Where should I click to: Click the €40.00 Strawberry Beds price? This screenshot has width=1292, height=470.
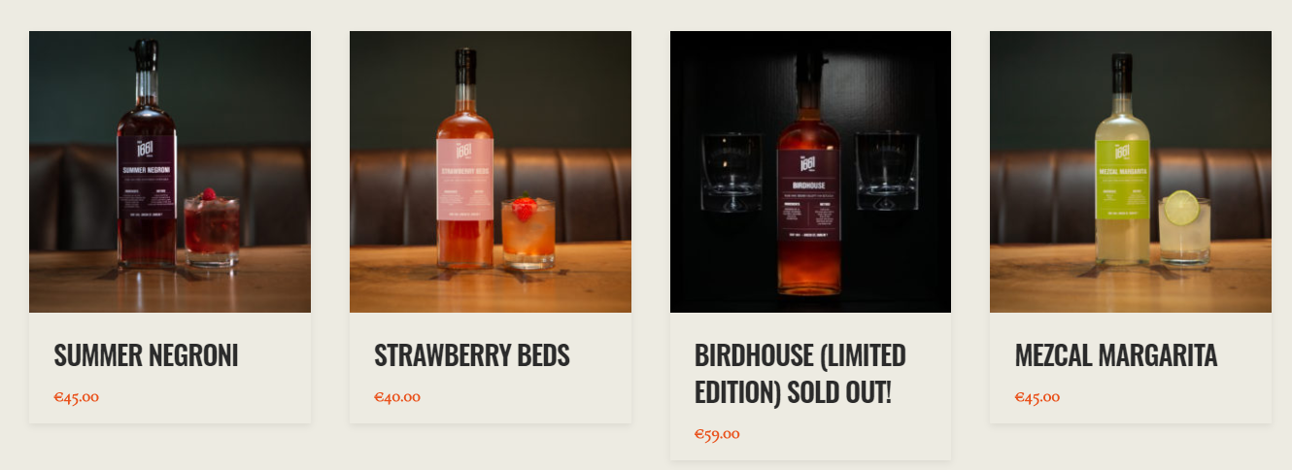(x=397, y=396)
